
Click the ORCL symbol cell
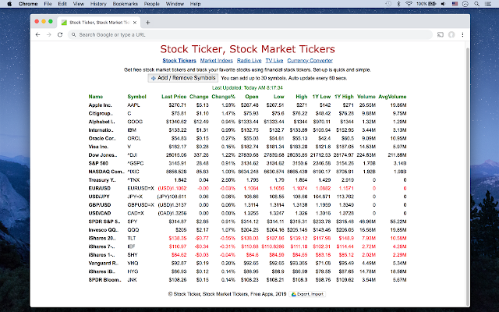(x=134, y=138)
